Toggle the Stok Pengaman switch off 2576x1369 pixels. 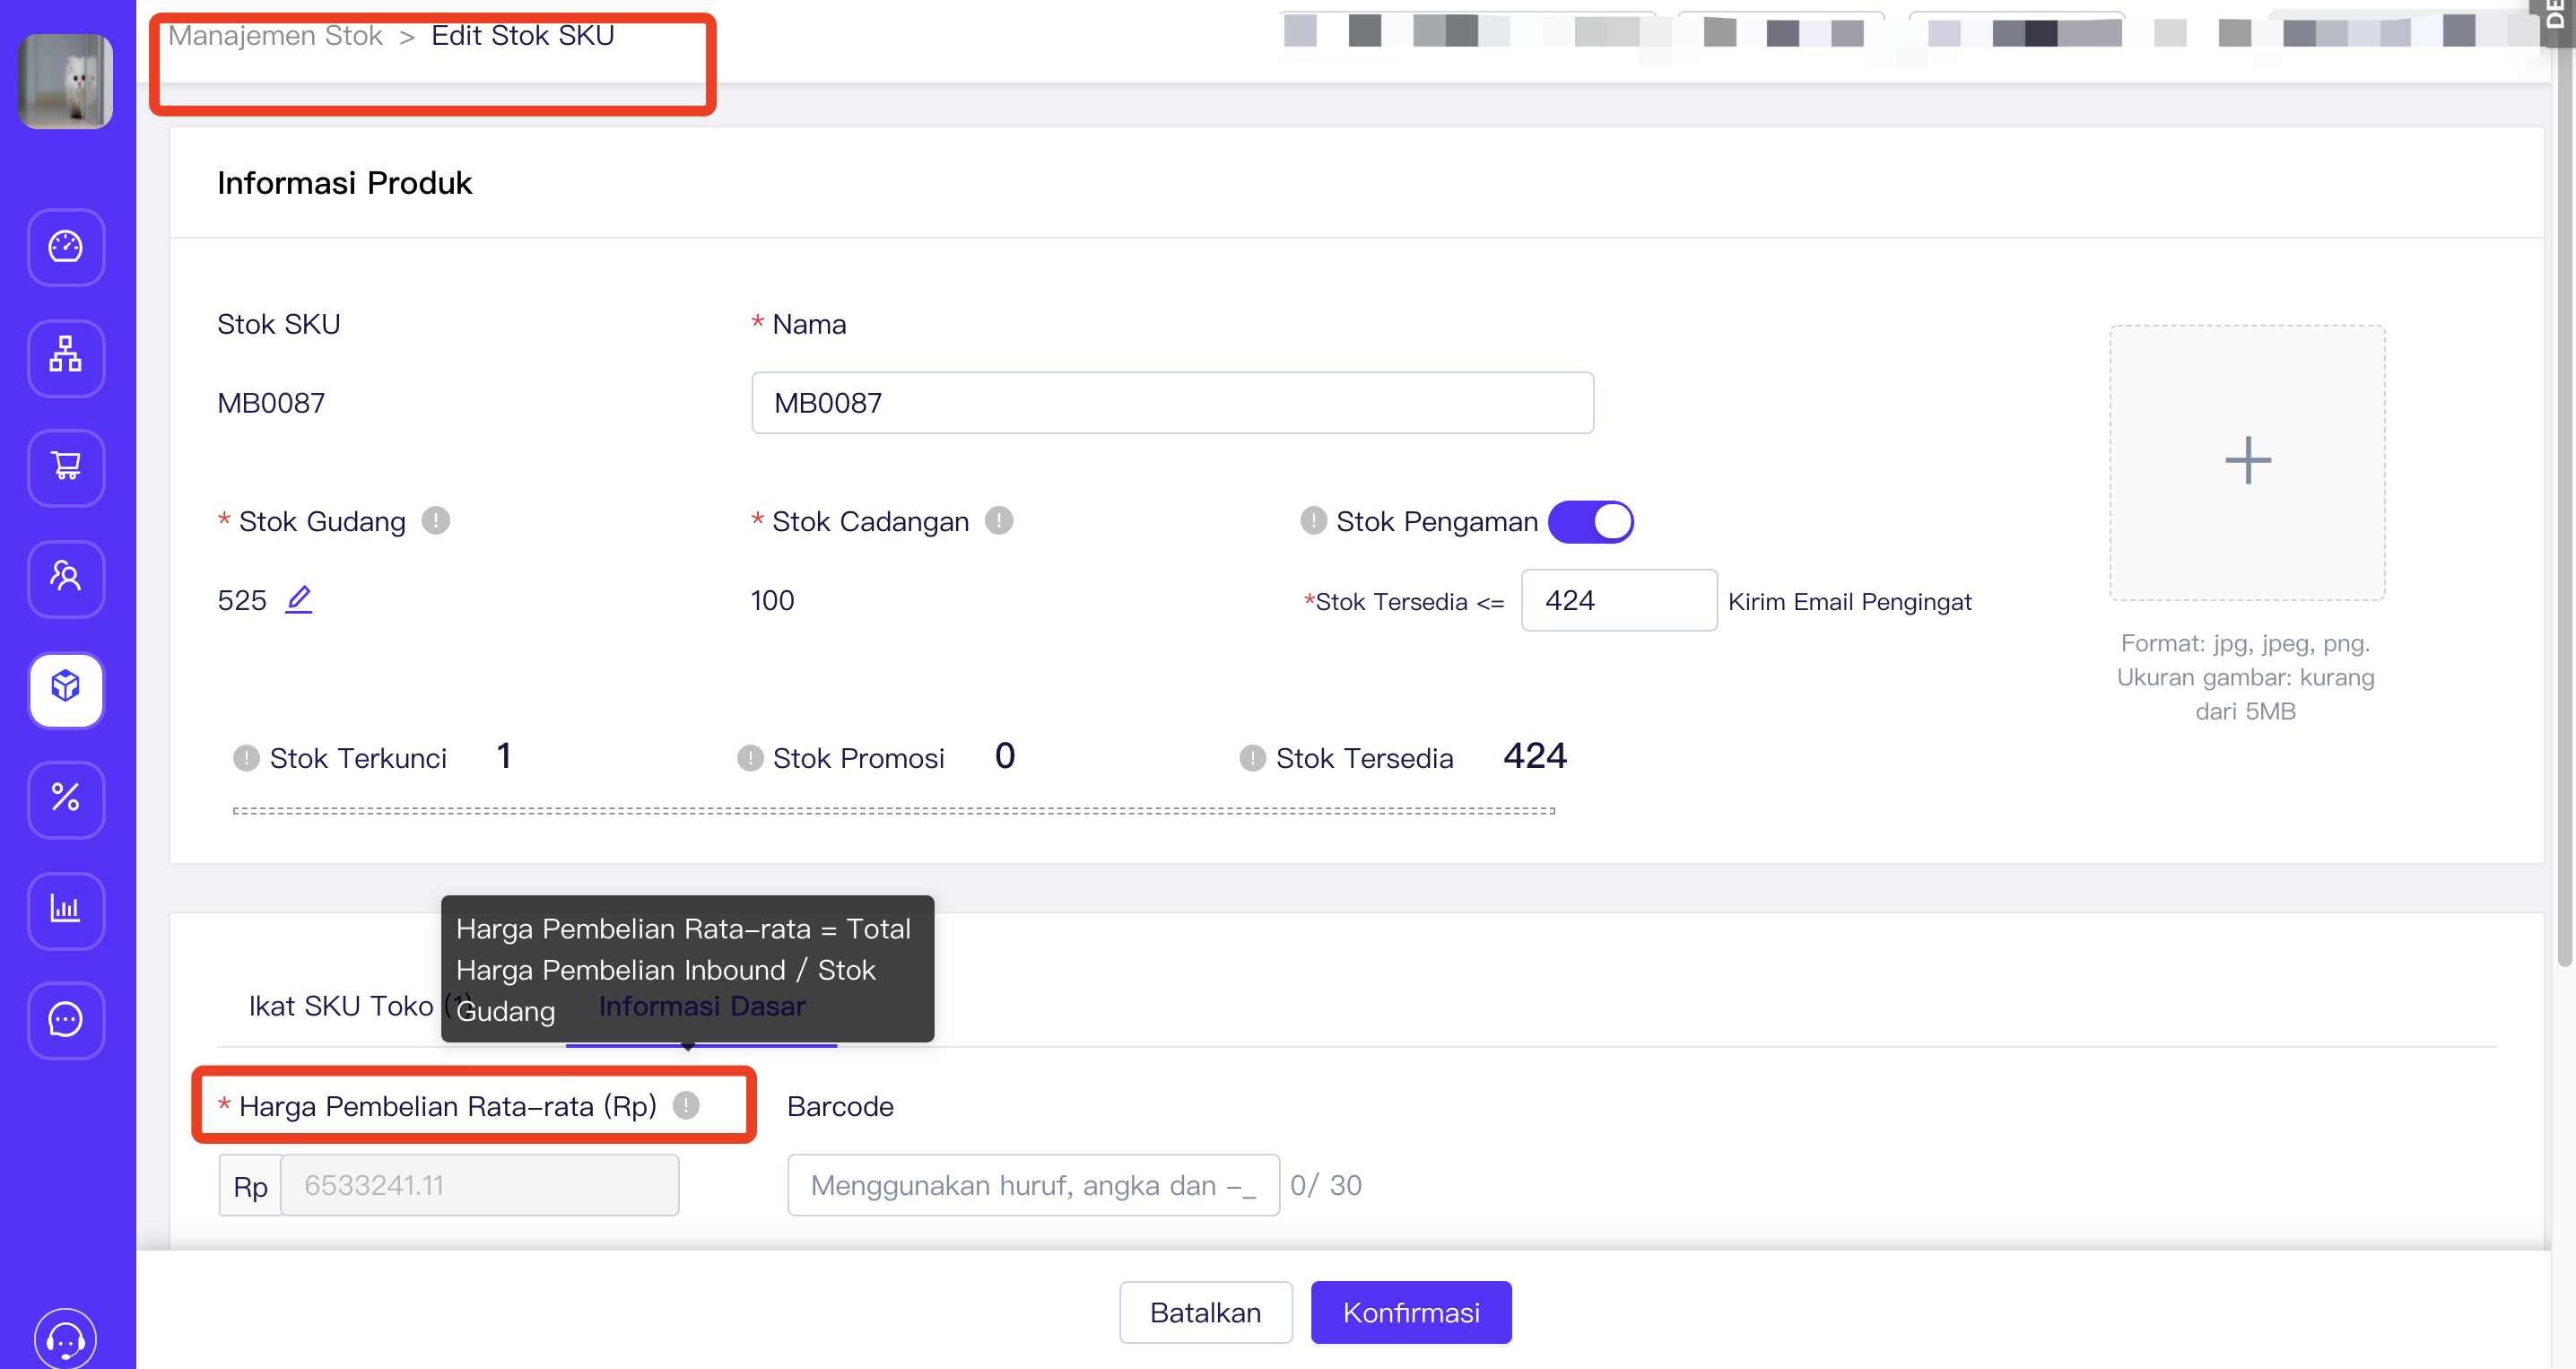1590,522
